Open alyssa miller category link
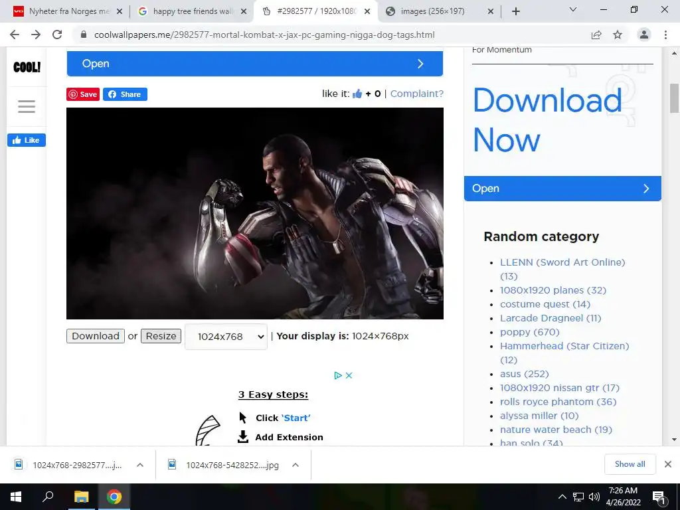 [x=539, y=416]
